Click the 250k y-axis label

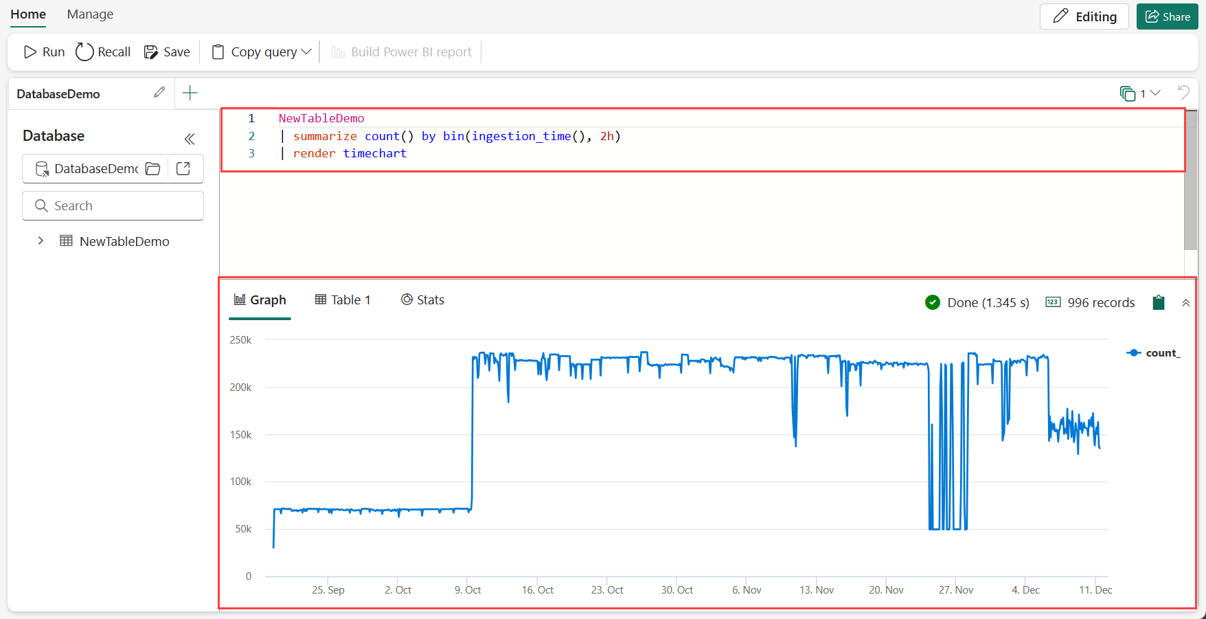click(x=241, y=340)
